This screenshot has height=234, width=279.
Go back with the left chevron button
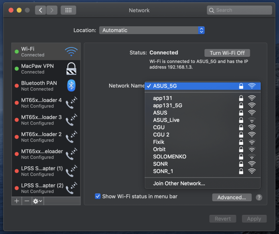coord(40,10)
